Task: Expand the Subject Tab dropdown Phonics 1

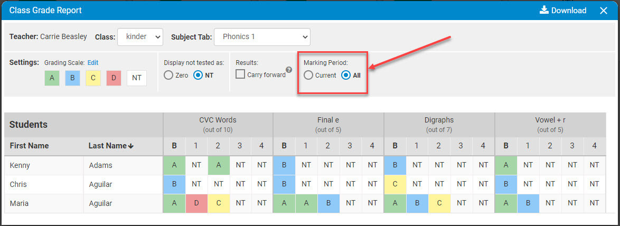Action: [x=262, y=37]
